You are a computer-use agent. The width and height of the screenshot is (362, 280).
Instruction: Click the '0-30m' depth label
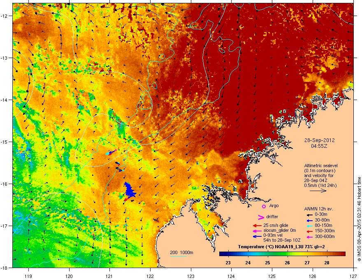click(x=321, y=214)
